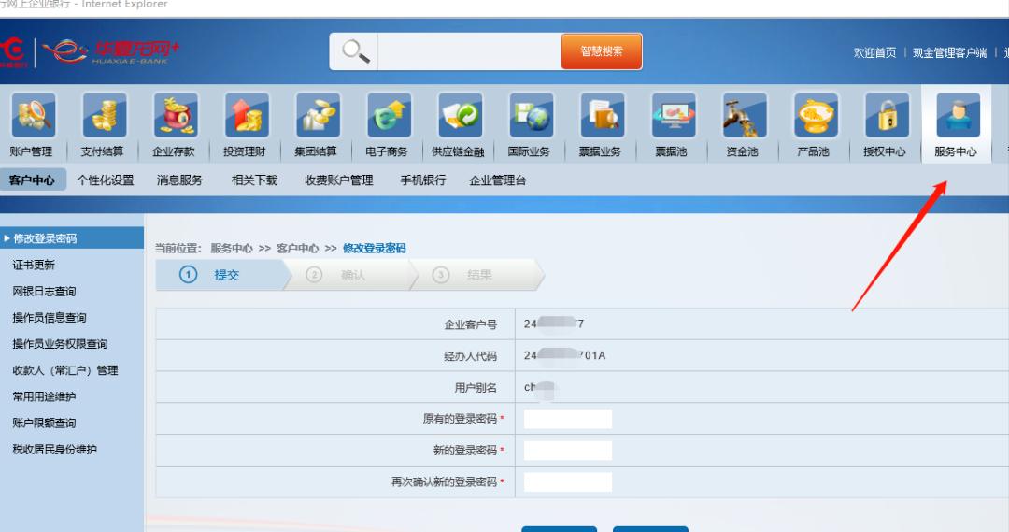1009x532 pixels.
Task: Open the 现金管理客户端 link
Action: point(950,52)
